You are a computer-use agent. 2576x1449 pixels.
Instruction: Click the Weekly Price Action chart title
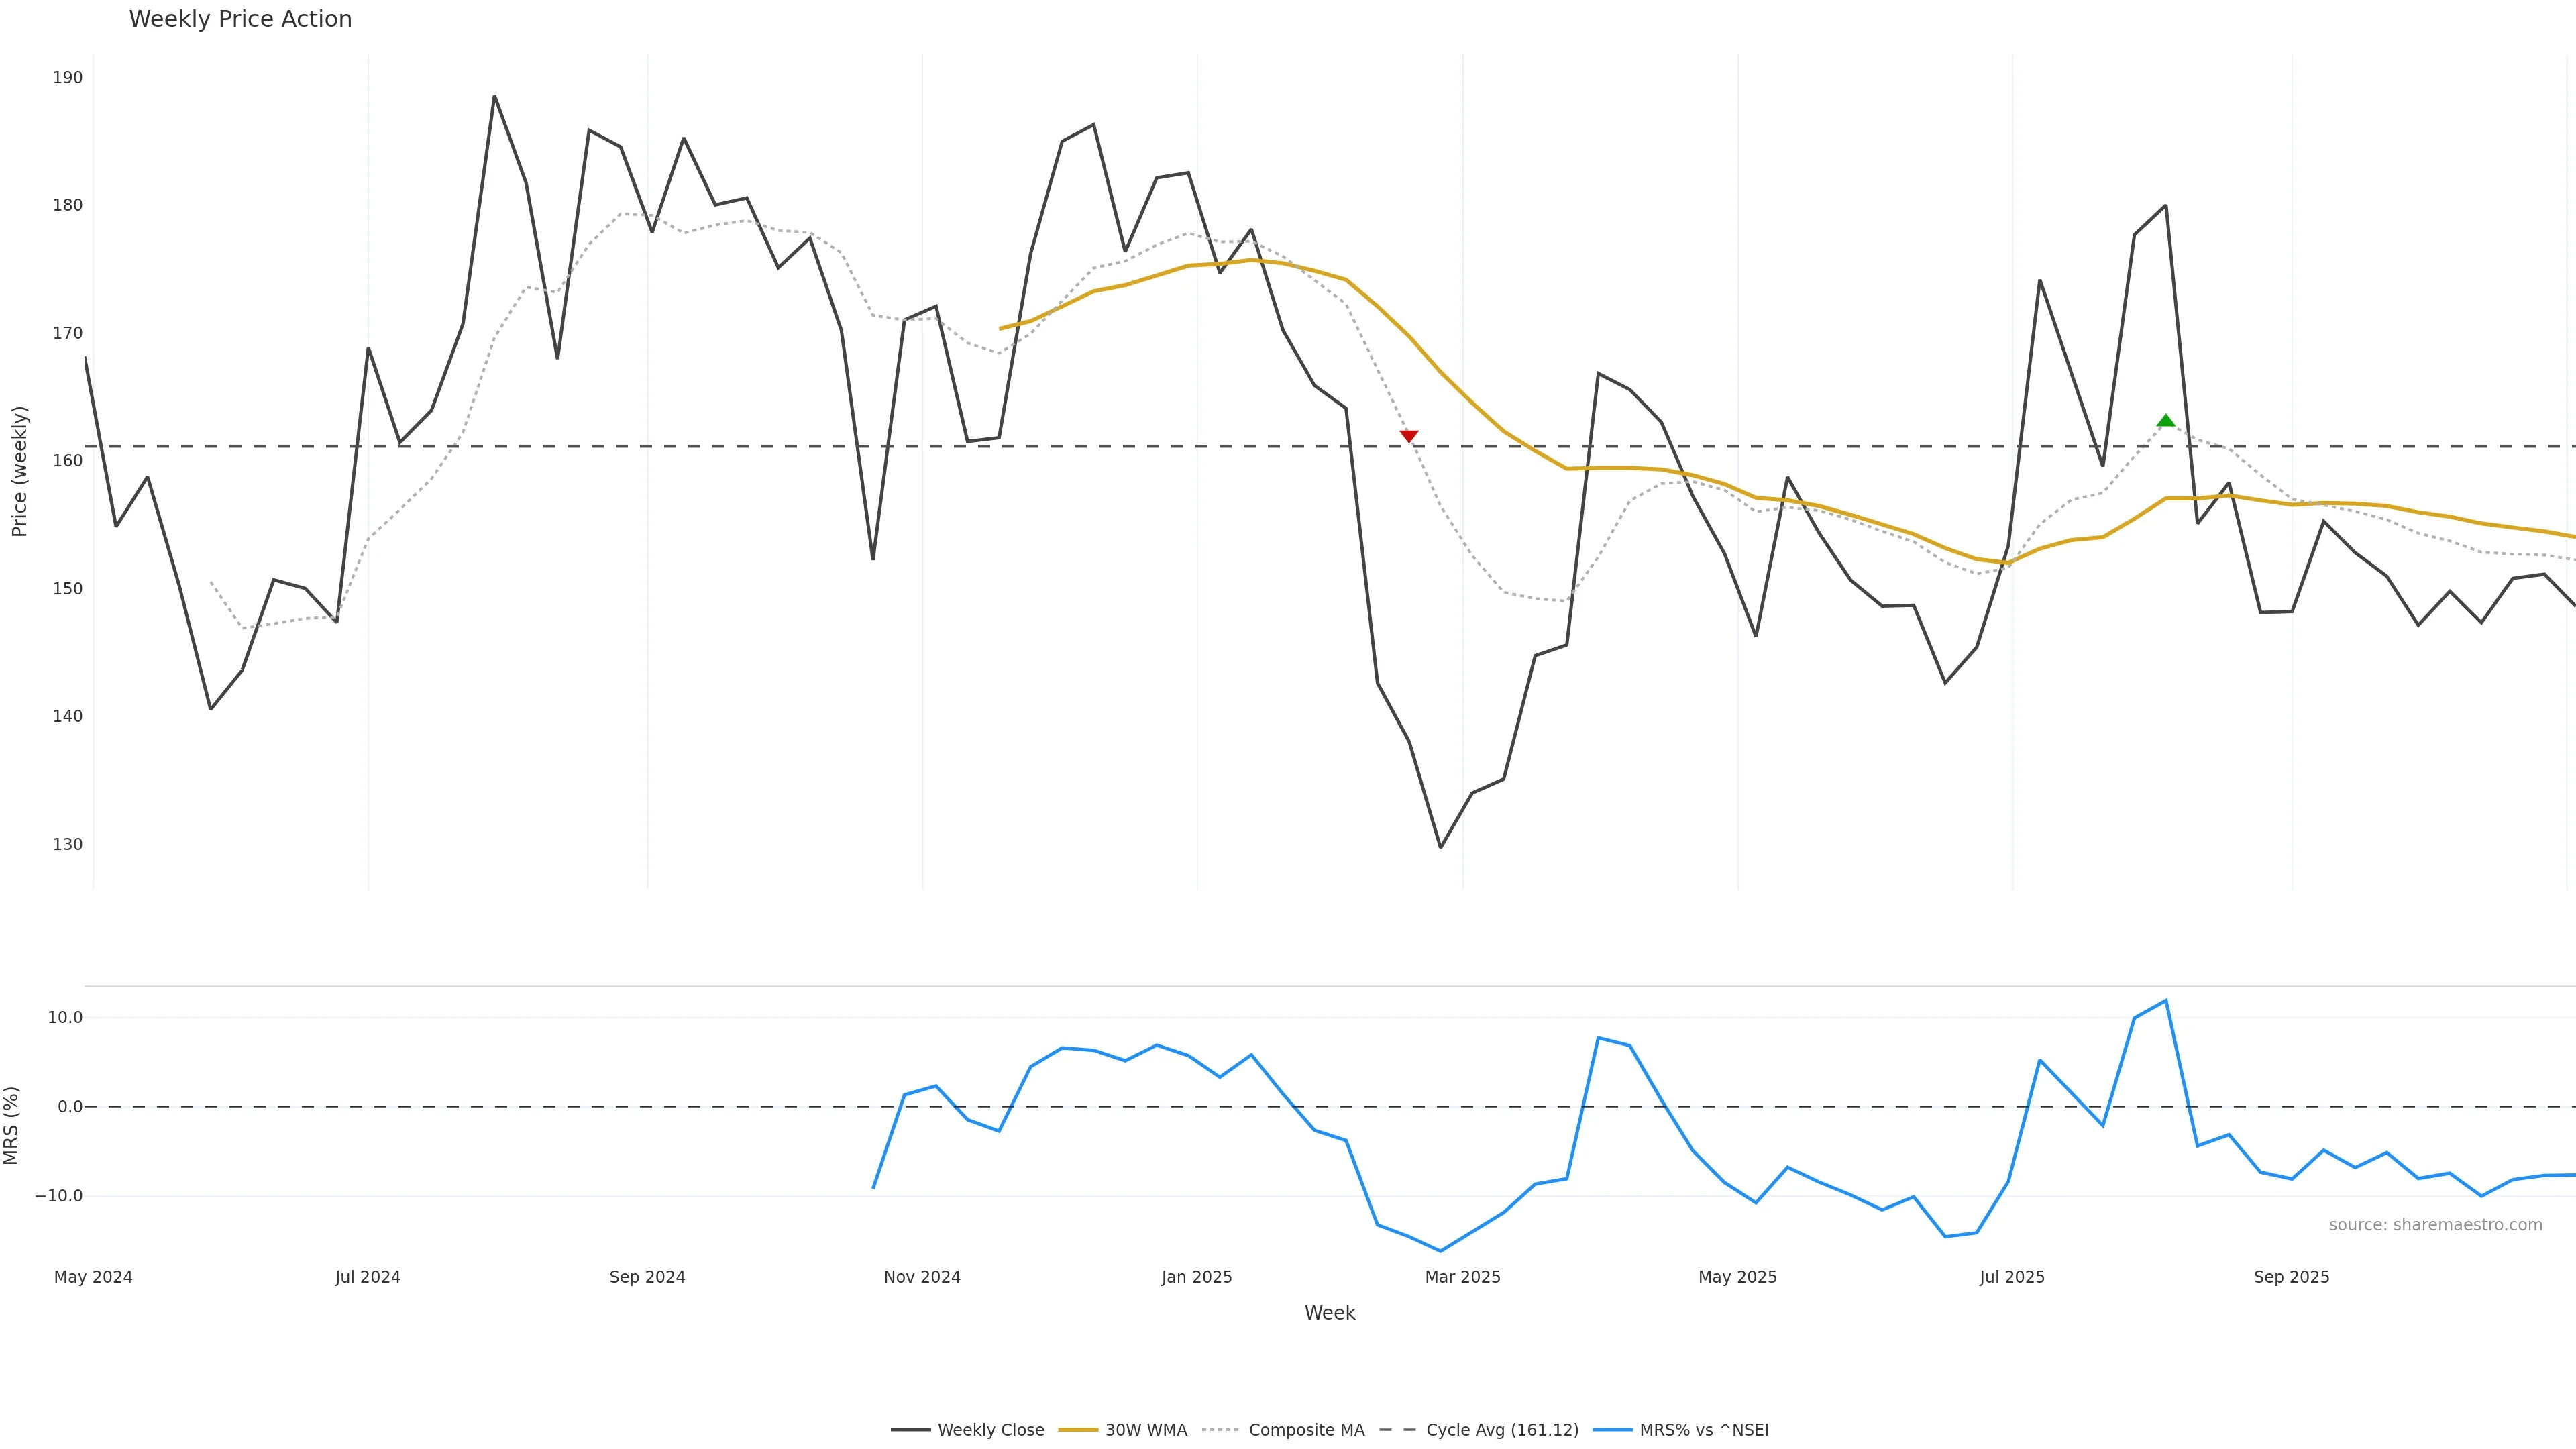[x=240, y=19]
